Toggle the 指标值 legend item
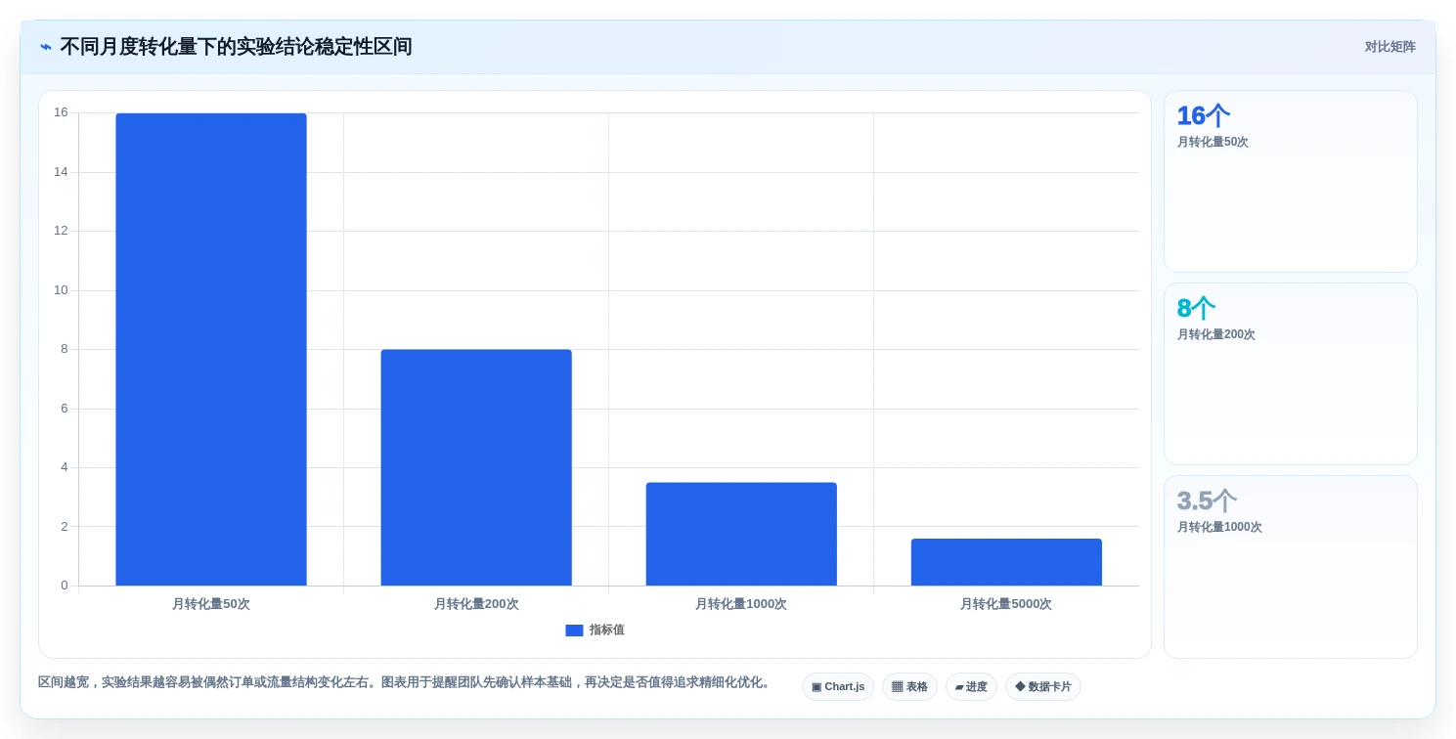Image resolution: width=1456 pixels, height=739 pixels. [x=595, y=630]
